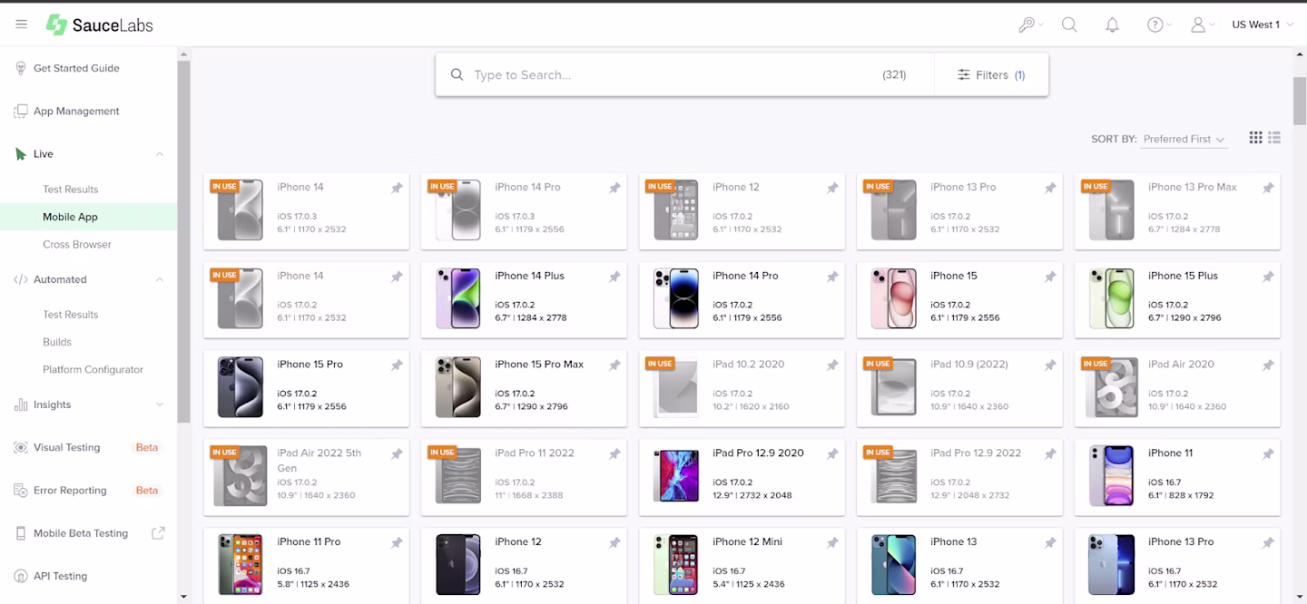Pin the iPhone 15 Pro Max device

click(x=614, y=365)
